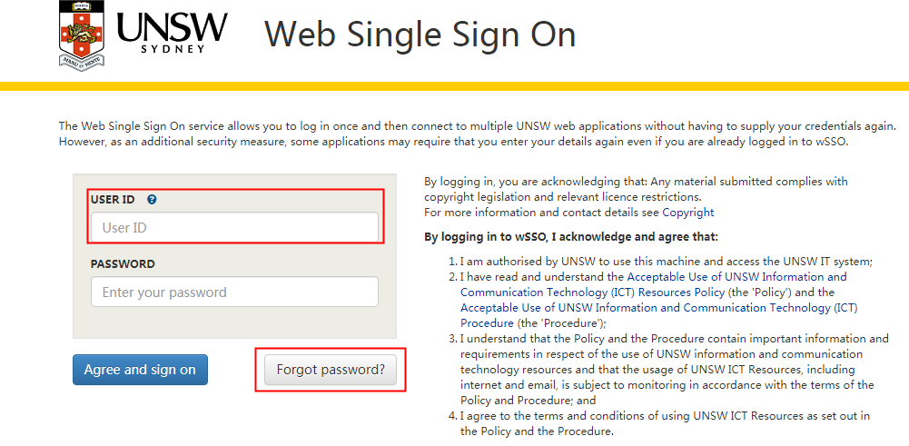The height and width of the screenshot is (446, 909).
Task: Click the UNSW Sydney wordmark
Action: pos(173,32)
